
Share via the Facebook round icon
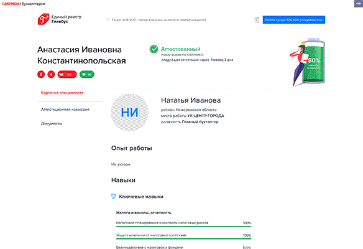pyautogui.click(x=51, y=75)
